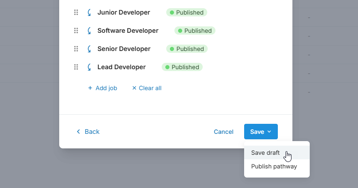Select the Lead Developer job title
The width and height of the screenshot is (358, 188).
coord(122,67)
